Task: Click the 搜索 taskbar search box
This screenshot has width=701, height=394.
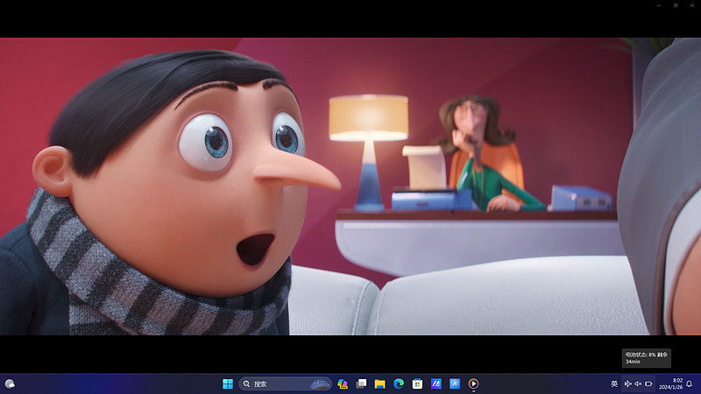Action: click(x=286, y=383)
